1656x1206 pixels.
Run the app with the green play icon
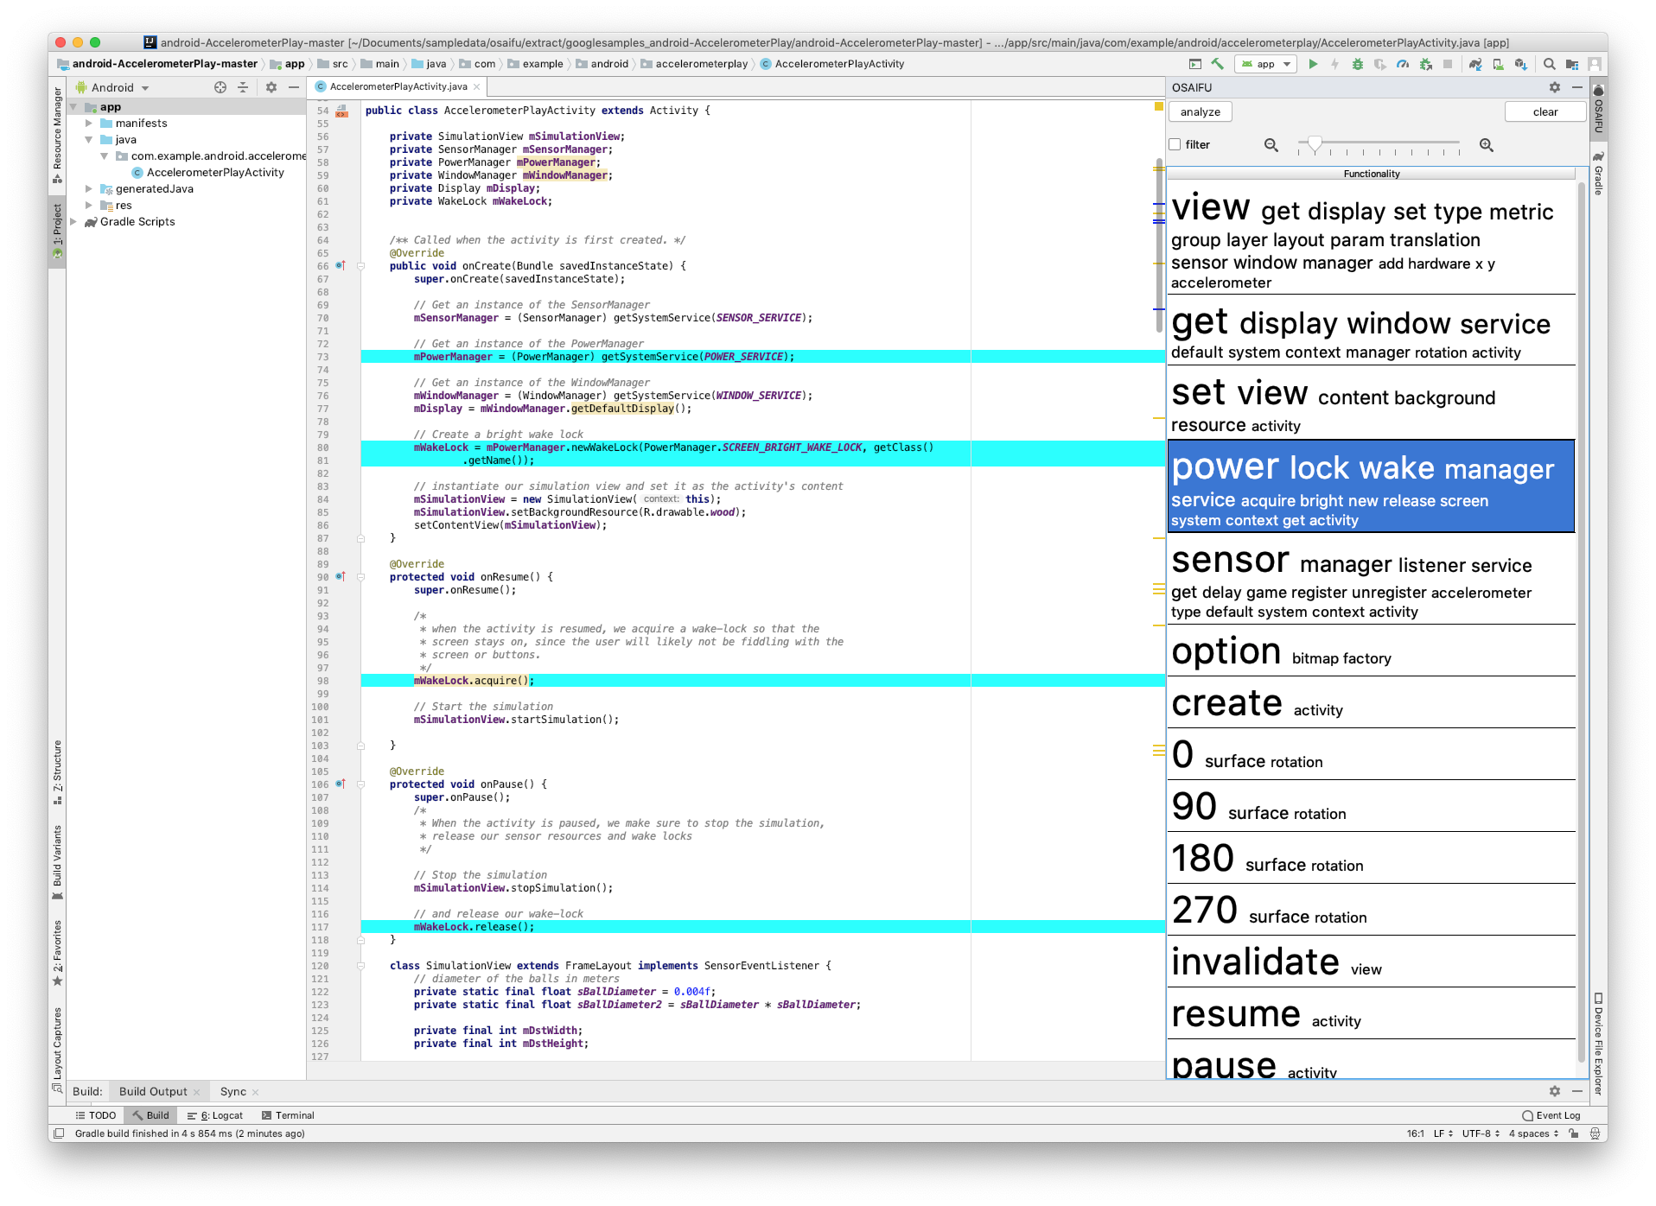coord(1313,64)
